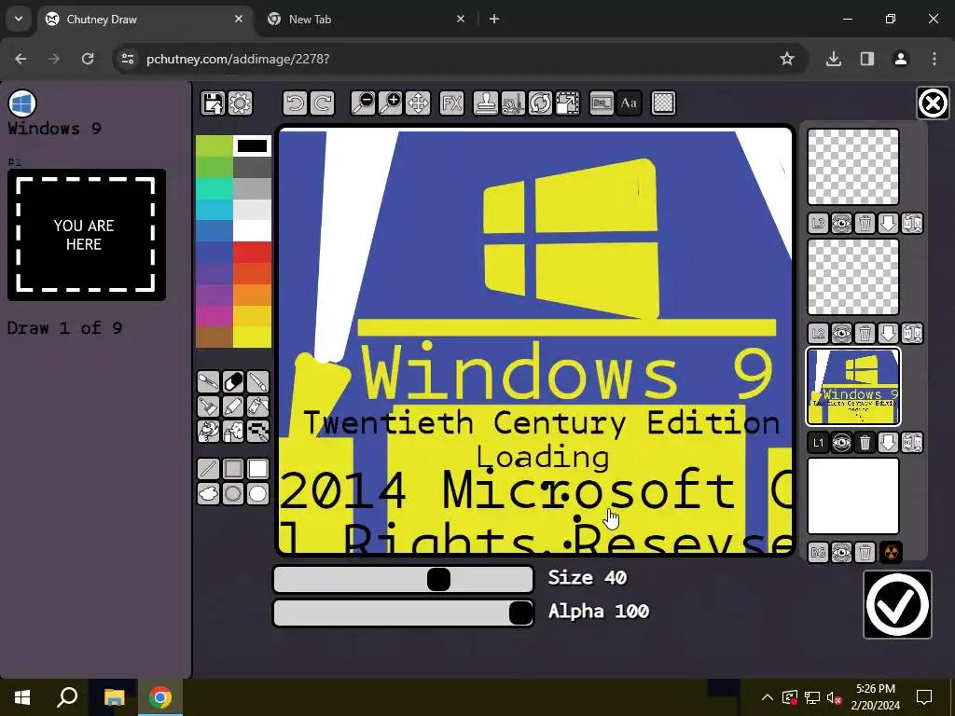This screenshot has width=955, height=716.
Task: Pick the red color swatch
Action: pyautogui.click(x=252, y=252)
